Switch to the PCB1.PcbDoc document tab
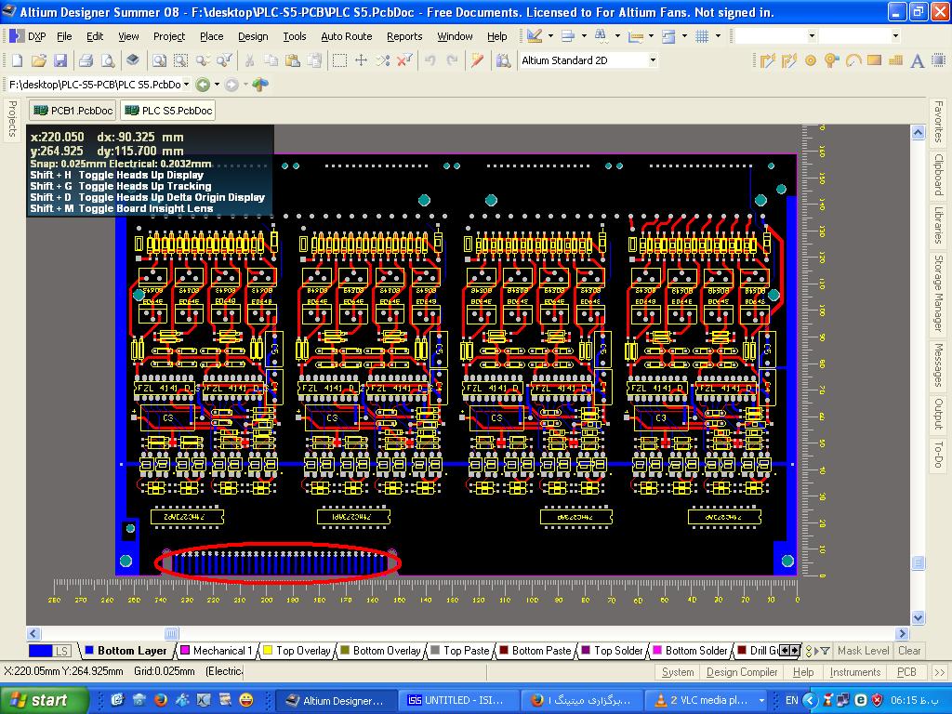 pyautogui.click(x=73, y=111)
